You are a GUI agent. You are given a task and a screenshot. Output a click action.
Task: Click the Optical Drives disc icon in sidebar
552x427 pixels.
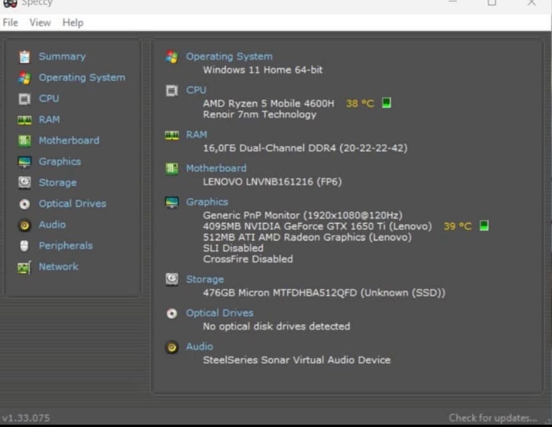pos(24,204)
